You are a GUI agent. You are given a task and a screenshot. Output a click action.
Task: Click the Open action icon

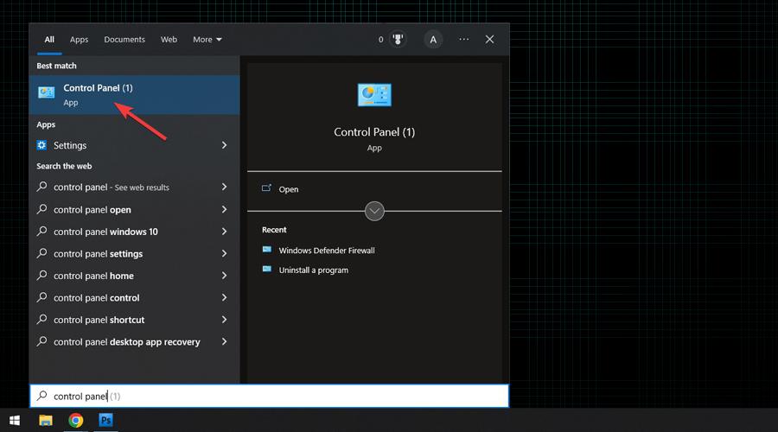(x=266, y=188)
